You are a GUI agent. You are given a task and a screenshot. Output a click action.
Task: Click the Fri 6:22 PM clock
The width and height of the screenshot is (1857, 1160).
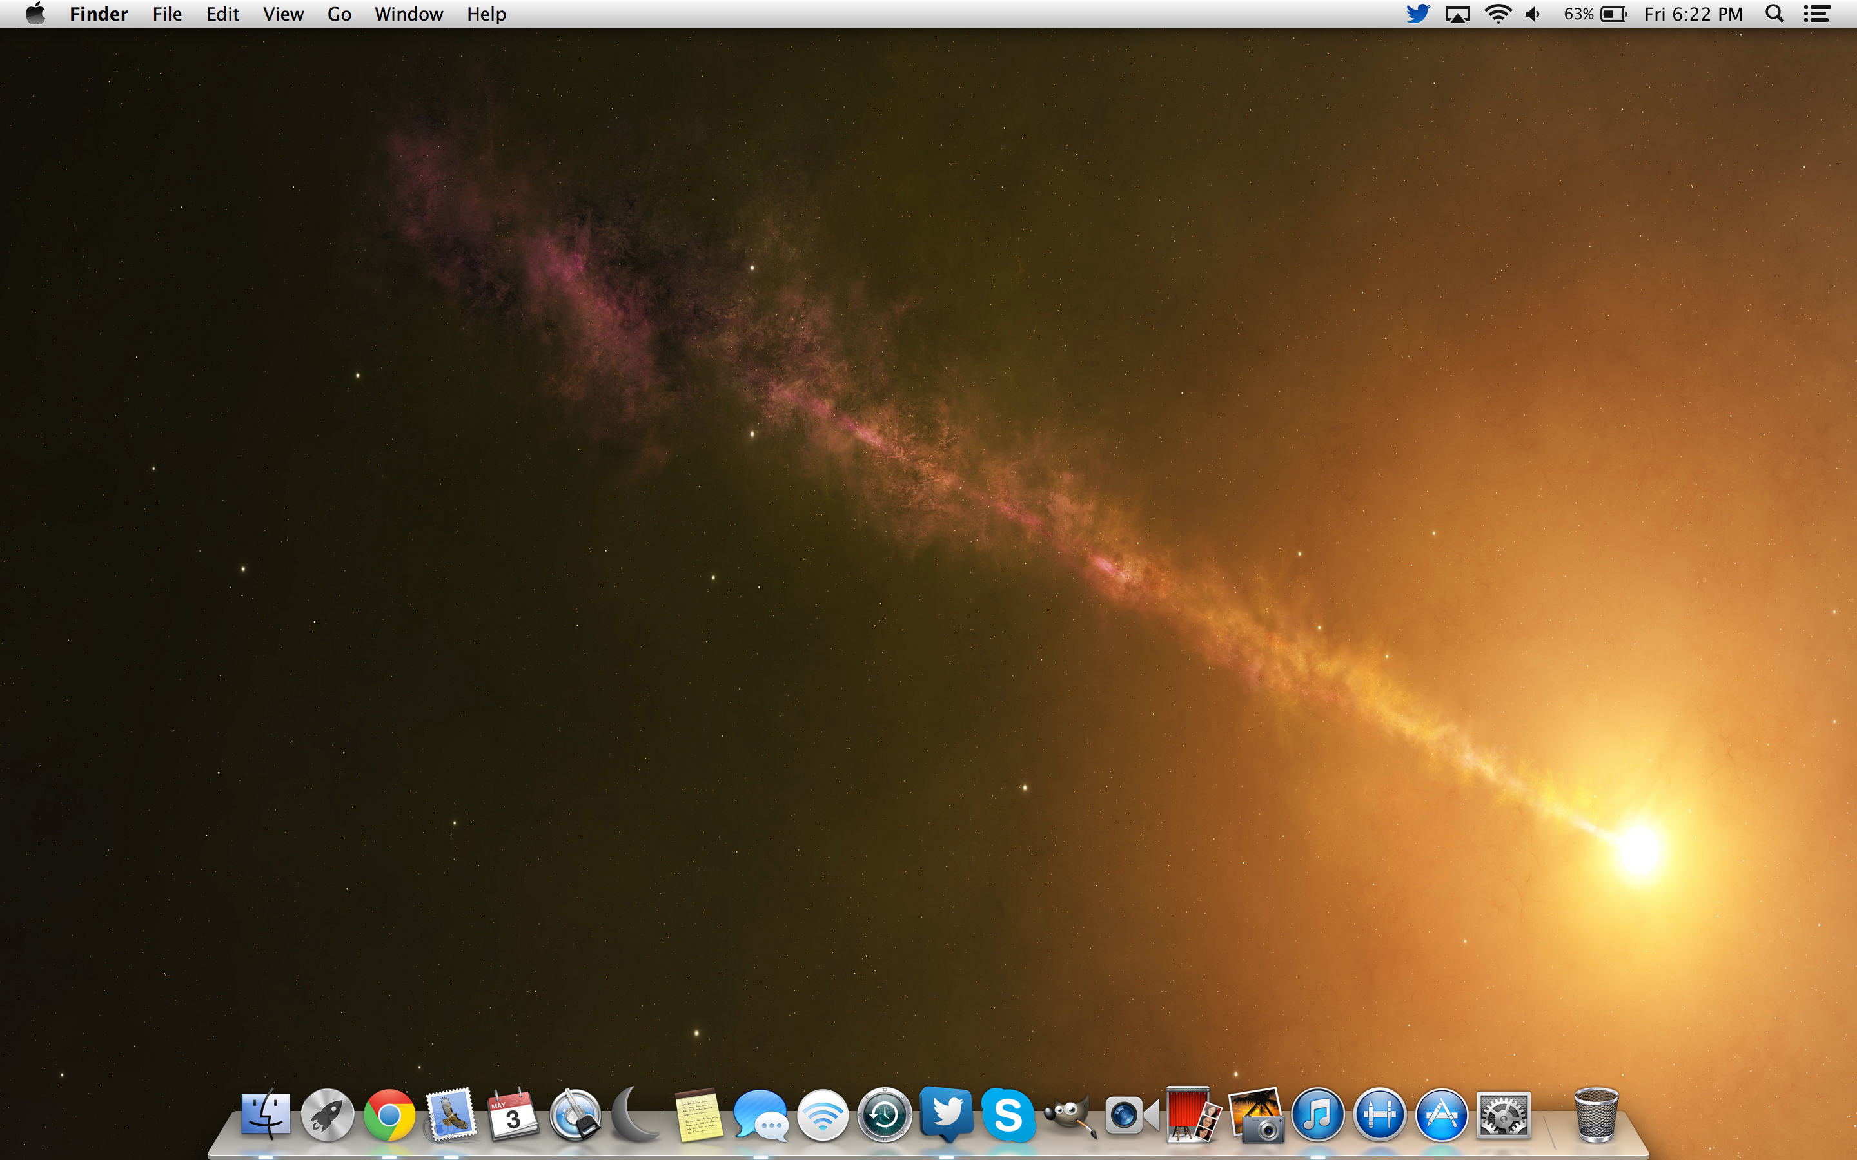[x=1693, y=14]
